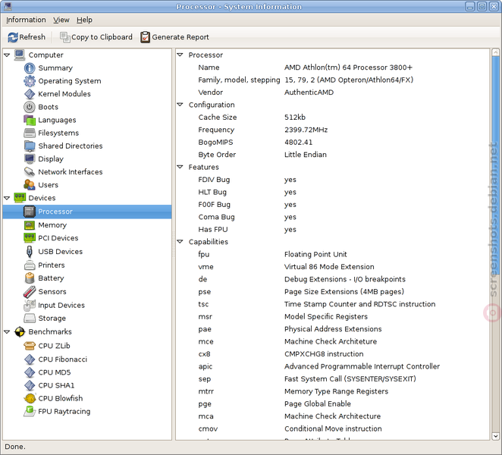Screen dimensions: 502x455
Task: Select the Languages icon
Action: tap(30, 120)
